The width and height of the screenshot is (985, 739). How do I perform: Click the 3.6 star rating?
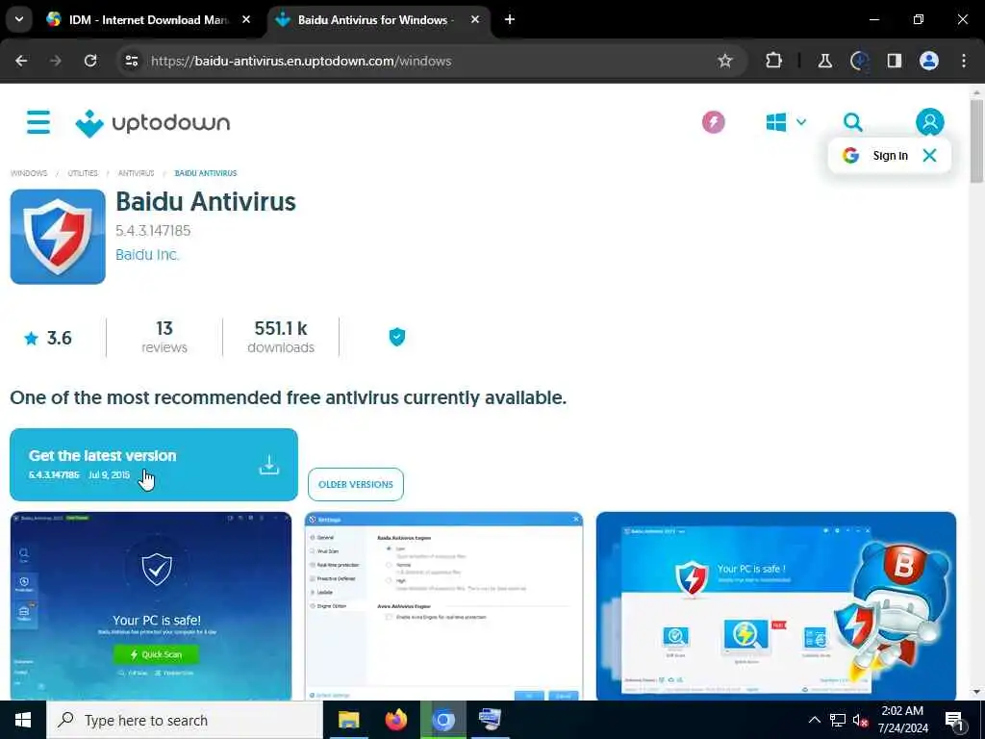pyautogui.click(x=48, y=338)
